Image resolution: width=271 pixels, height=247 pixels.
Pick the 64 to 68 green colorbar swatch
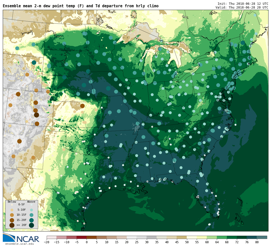click(222, 237)
